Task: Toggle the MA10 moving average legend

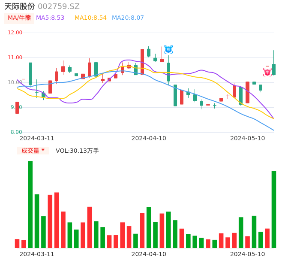Action: click(x=90, y=18)
